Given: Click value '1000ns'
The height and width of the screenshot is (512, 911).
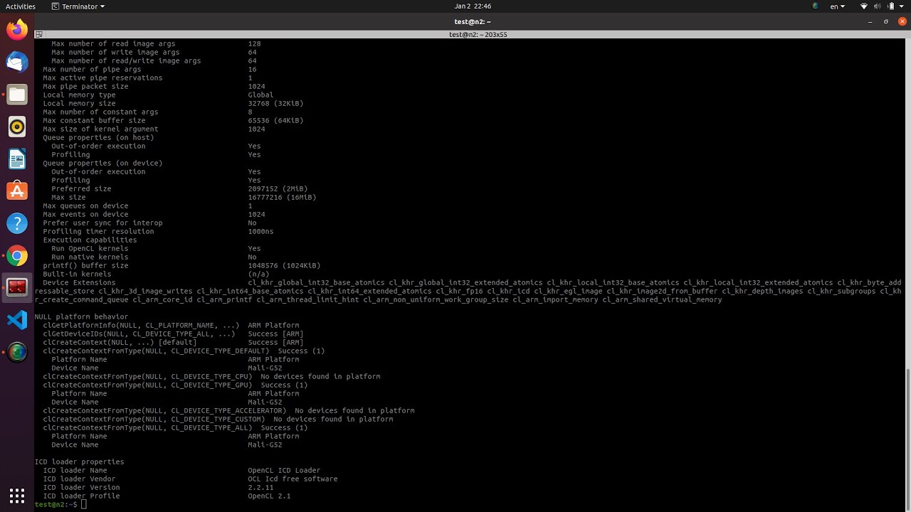Looking at the screenshot, I should [260, 231].
